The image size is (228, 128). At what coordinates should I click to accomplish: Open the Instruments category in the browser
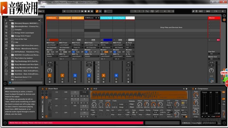[6, 30]
